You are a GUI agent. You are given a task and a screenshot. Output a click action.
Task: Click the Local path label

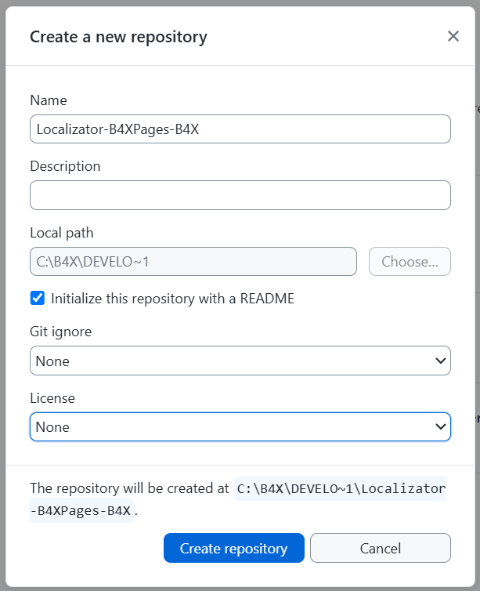click(62, 233)
